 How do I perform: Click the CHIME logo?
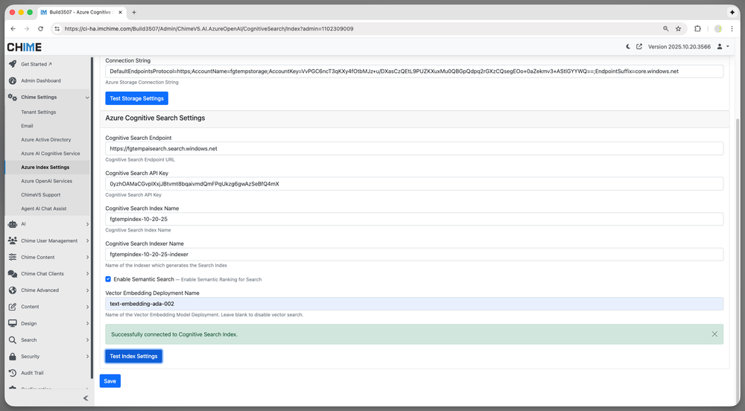[x=25, y=47]
